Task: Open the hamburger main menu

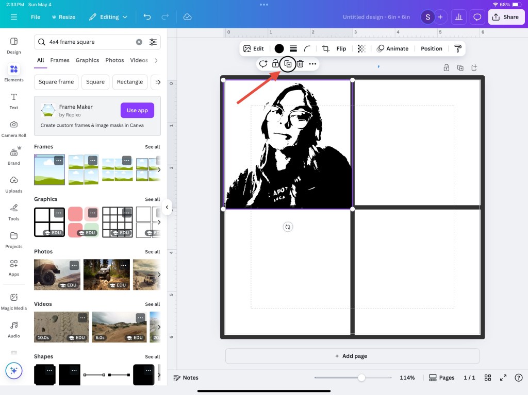Action: point(14,17)
